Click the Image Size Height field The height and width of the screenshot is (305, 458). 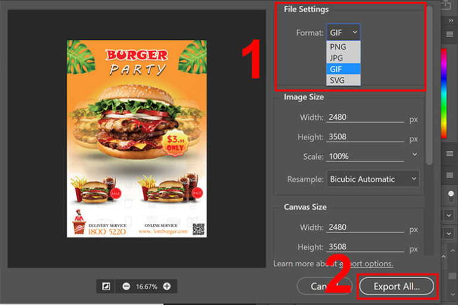coord(365,137)
